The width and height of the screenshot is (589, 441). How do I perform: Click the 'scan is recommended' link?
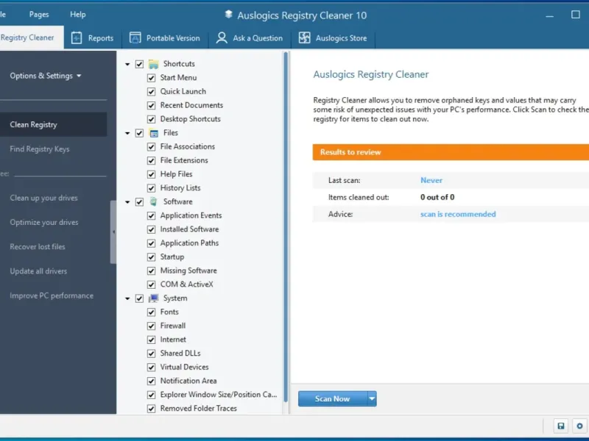click(457, 215)
